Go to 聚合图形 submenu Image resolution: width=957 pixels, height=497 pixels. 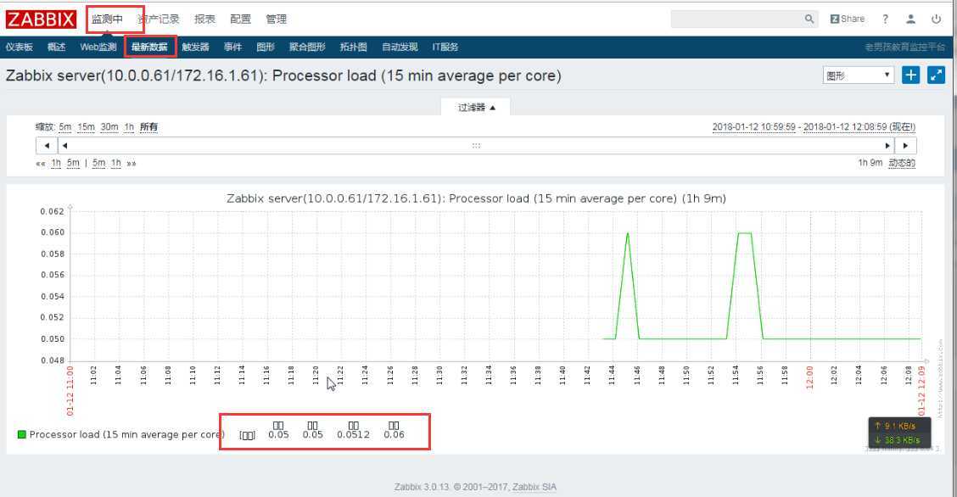pyautogui.click(x=307, y=47)
